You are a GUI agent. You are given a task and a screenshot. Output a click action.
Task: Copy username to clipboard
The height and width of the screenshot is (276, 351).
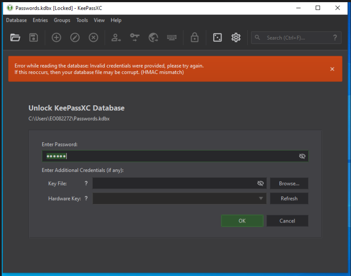tap(116, 37)
